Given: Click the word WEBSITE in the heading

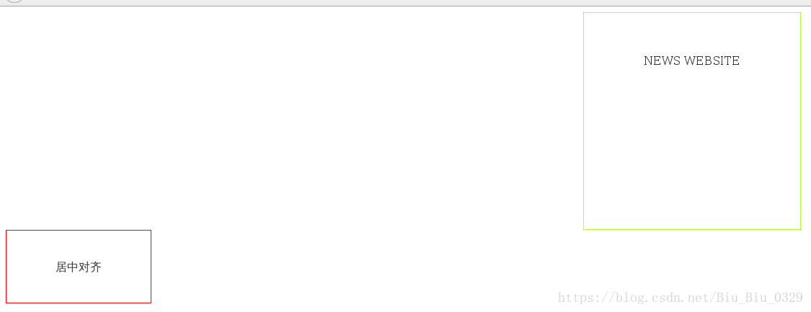Looking at the screenshot, I should 712,61.
